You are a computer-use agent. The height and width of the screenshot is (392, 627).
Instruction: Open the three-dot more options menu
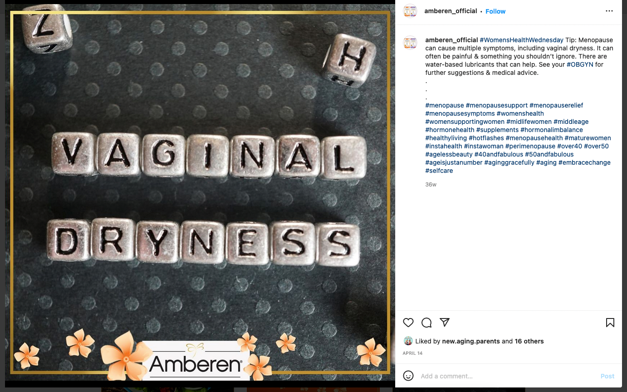[x=609, y=11]
